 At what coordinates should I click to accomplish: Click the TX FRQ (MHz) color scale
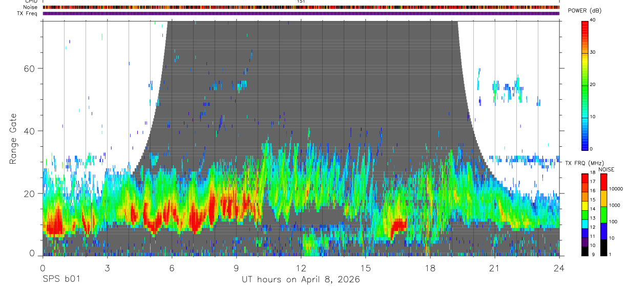click(585, 214)
